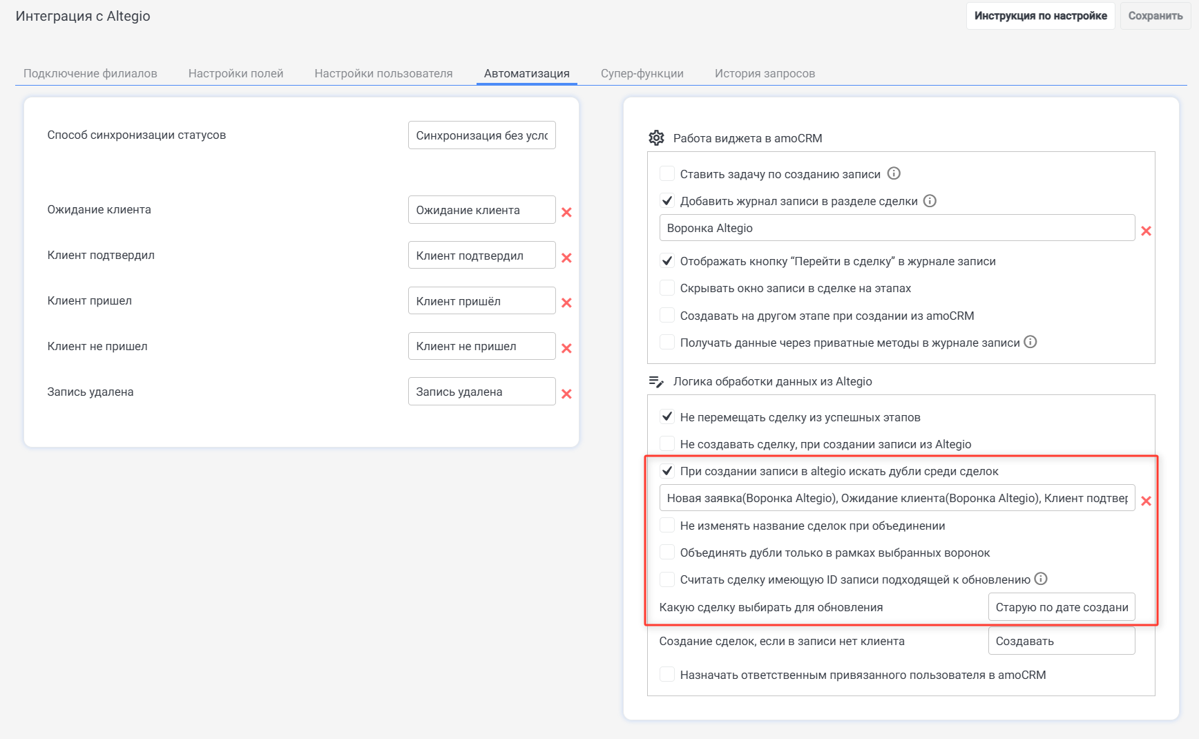Image resolution: width=1199 pixels, height=739 pixels.
Task: Switch to Настройки полей tab
Action: tap(236, 73)
